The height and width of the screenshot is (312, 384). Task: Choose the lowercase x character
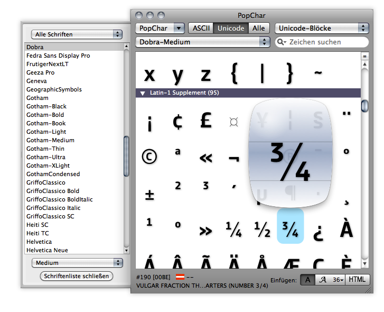[x=149, y=75]
